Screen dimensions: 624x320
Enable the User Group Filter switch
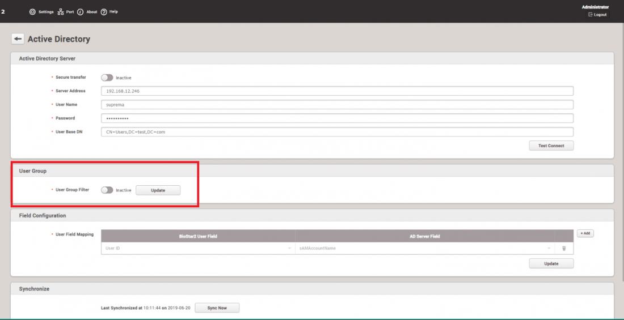(x=107, y=190)
